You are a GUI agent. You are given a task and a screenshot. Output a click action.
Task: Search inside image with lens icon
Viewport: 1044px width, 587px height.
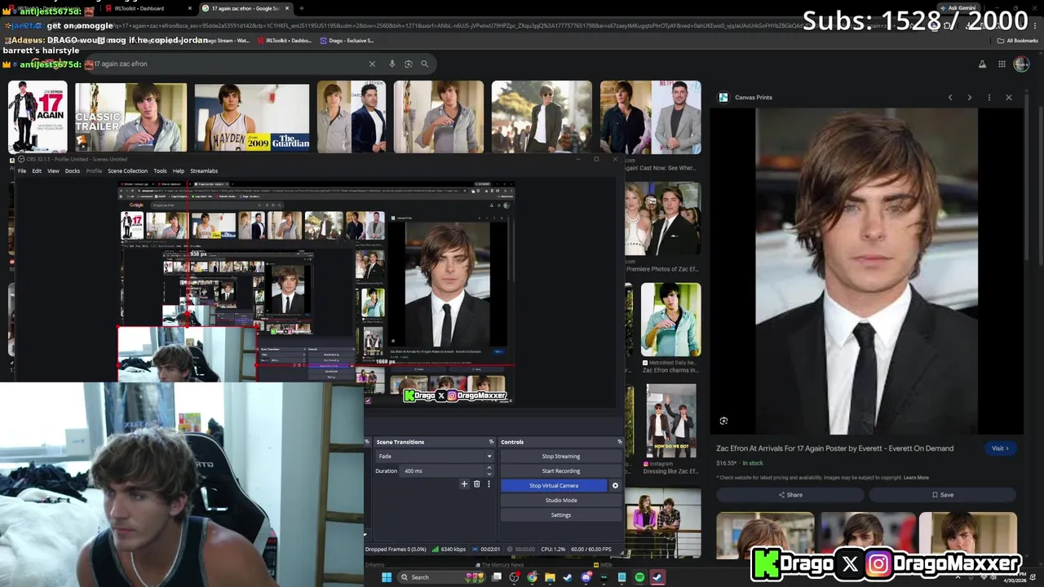(x=723, y=421)
